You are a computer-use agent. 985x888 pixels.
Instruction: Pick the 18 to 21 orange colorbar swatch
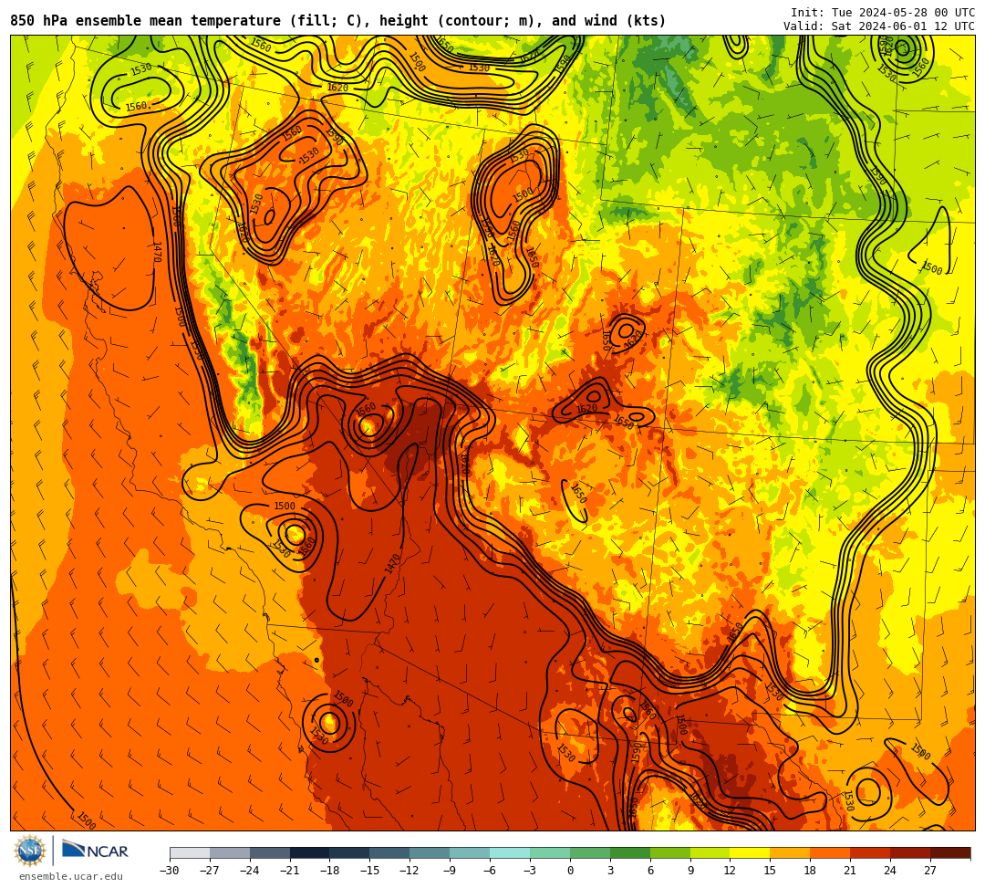[x=831, y=852]
